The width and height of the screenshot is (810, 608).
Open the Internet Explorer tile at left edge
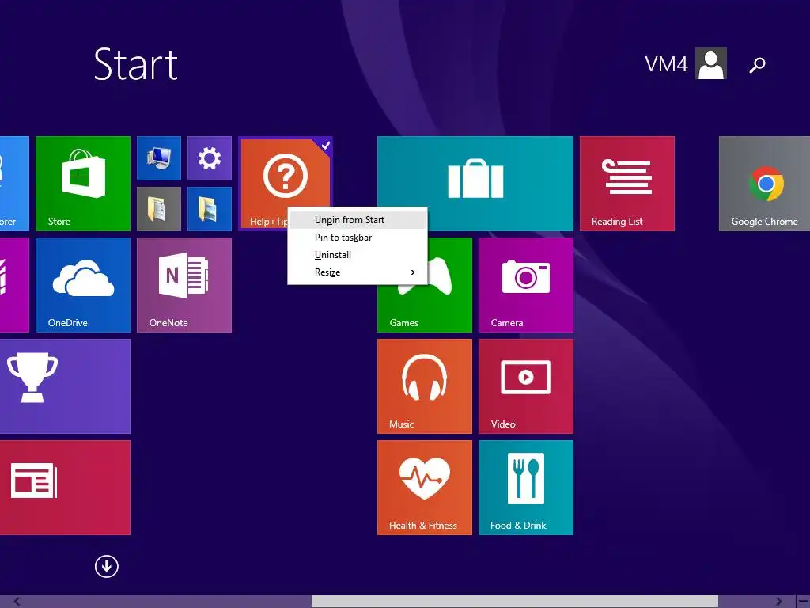pos(14,184)
